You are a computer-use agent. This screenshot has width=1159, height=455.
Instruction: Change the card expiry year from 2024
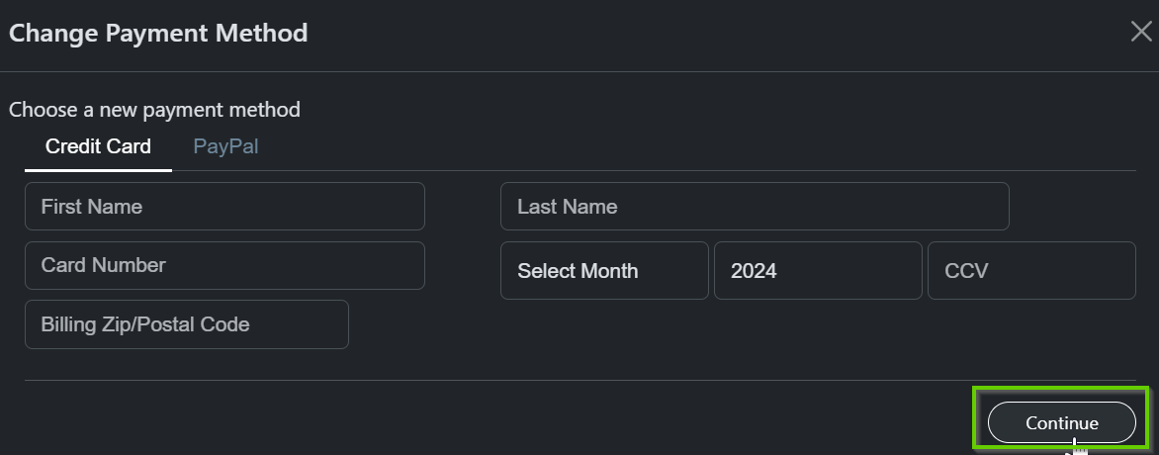click(818, 271)
